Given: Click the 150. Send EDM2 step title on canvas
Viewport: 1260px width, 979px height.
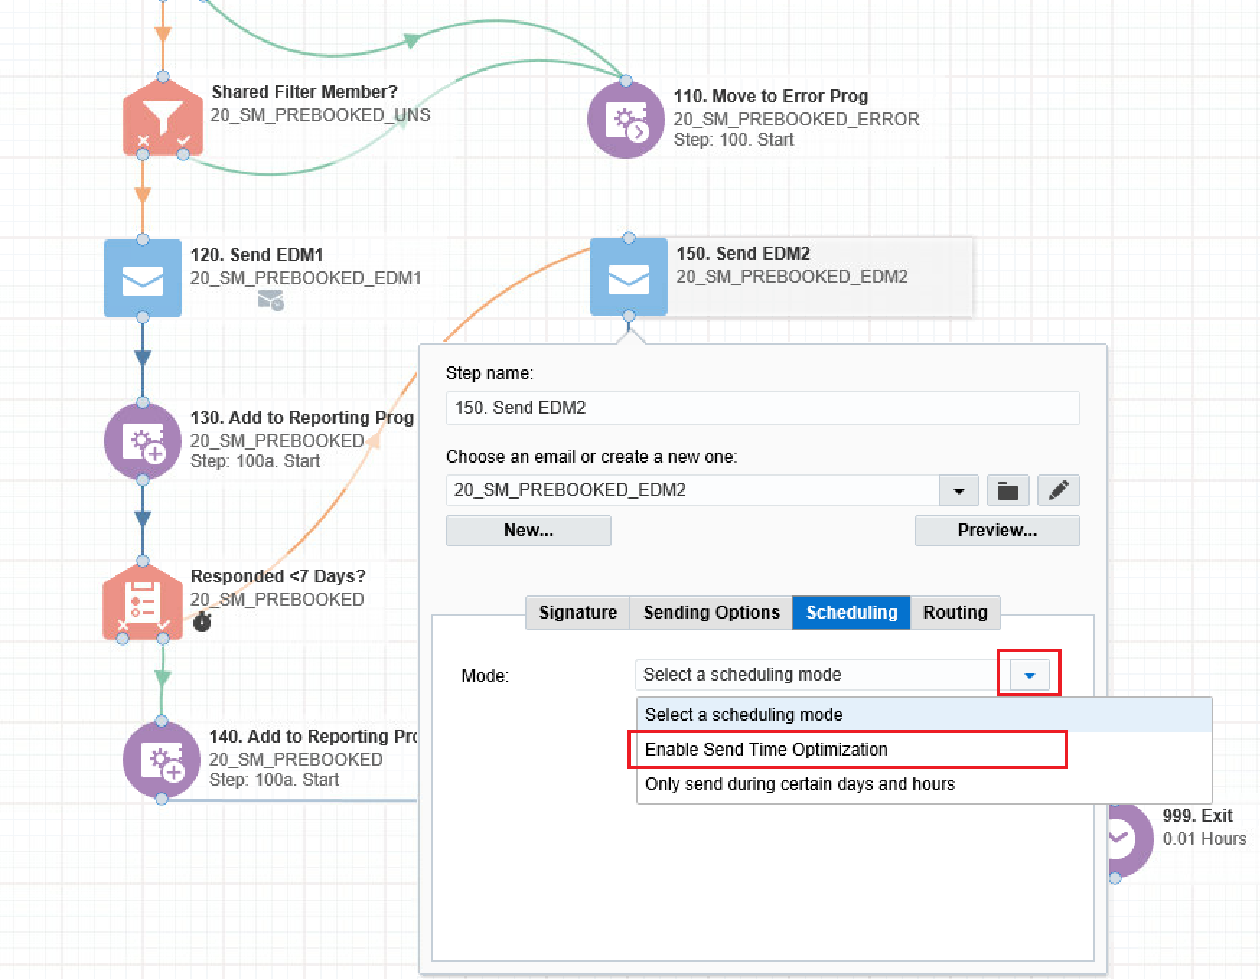Looking at the screenshot, I should 743,254.
